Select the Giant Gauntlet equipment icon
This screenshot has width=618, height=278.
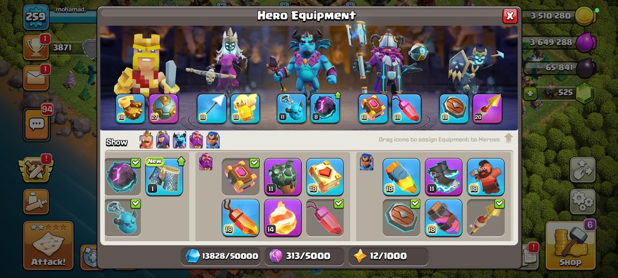click(130, 108)
